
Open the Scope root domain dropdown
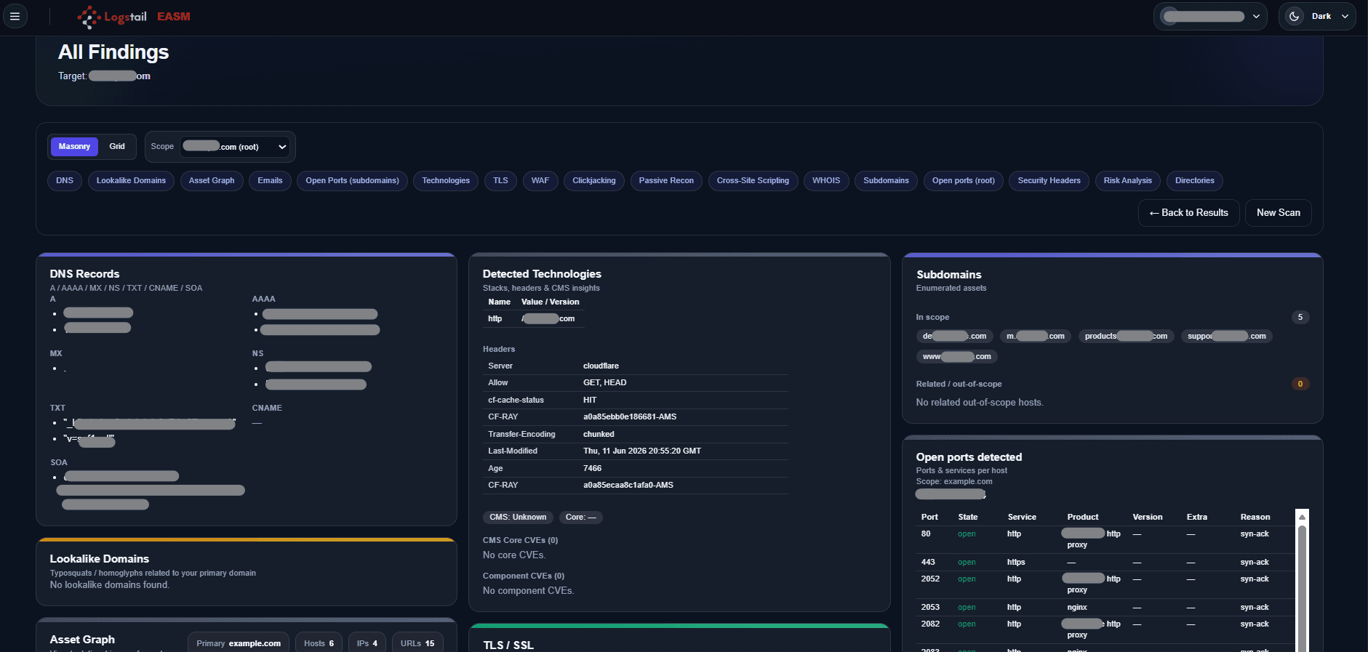coord(234,147)
